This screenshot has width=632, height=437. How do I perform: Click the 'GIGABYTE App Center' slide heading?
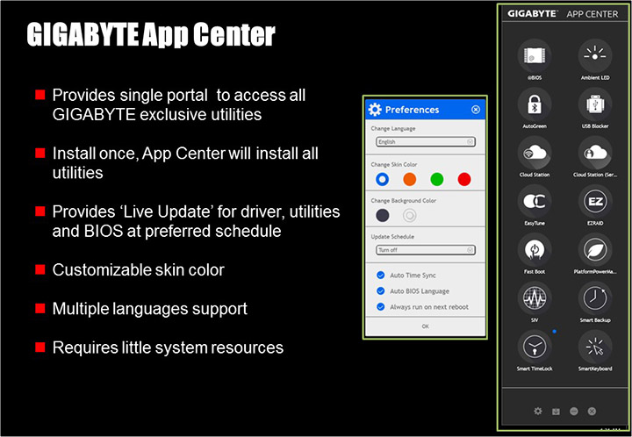(151, 34)
